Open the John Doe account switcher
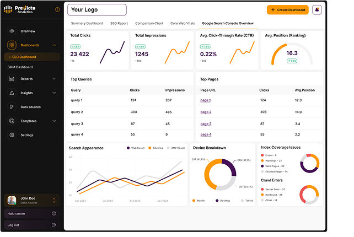Image resolution: width=354 pixels, height=237 pixels. pyautogui.click(x=54, y=200)
